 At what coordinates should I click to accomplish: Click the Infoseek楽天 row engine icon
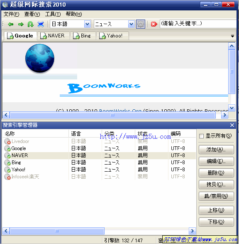click(x=7, y=177)
